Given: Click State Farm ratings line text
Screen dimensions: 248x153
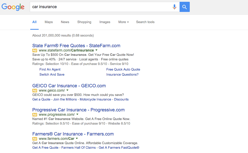Looking at the screenshot, I should pyautogui.click(x=80, y=64).
